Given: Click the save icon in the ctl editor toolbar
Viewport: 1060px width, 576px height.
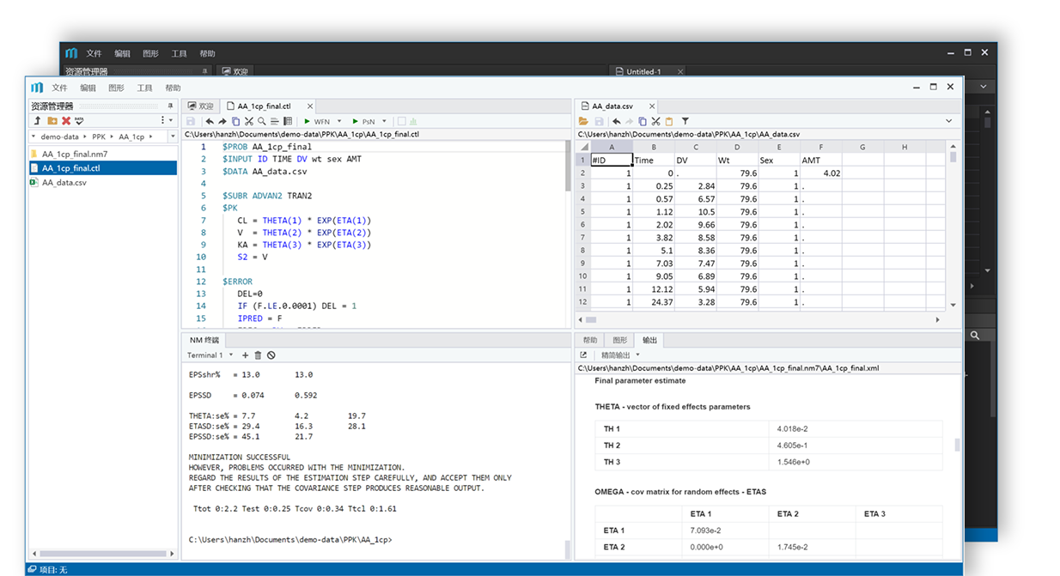Looking at the screenshot, I should click(x=191, y=121).
